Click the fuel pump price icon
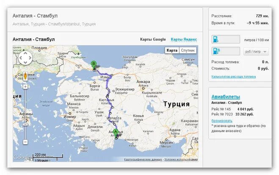 click(x=216, y=51)
